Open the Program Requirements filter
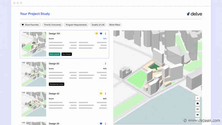The height and width of the screenshot is (125, 222). click(x=76, y=25)
